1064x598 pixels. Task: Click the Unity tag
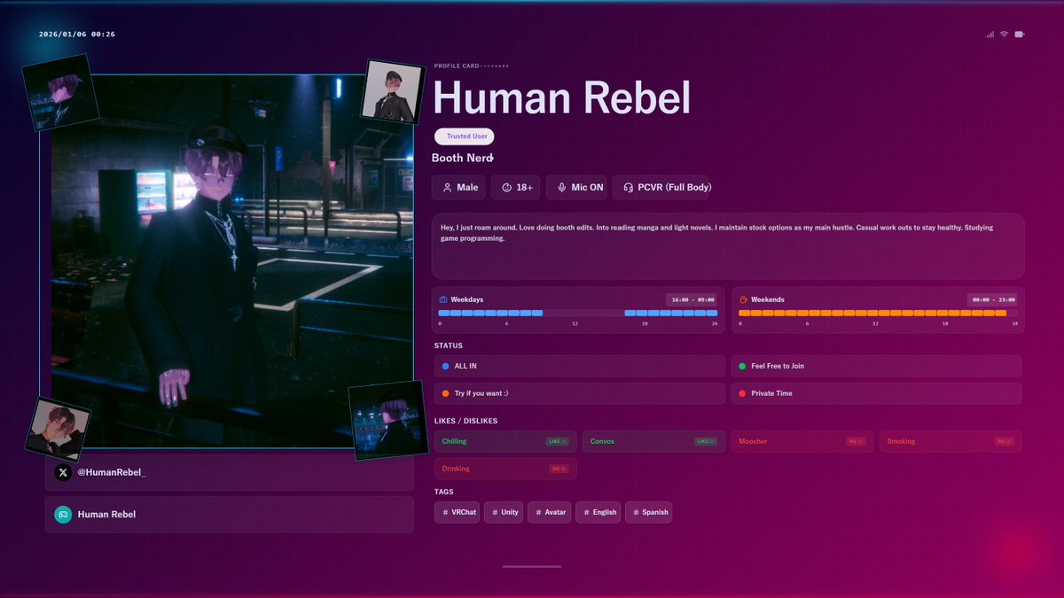click(504, 512)
